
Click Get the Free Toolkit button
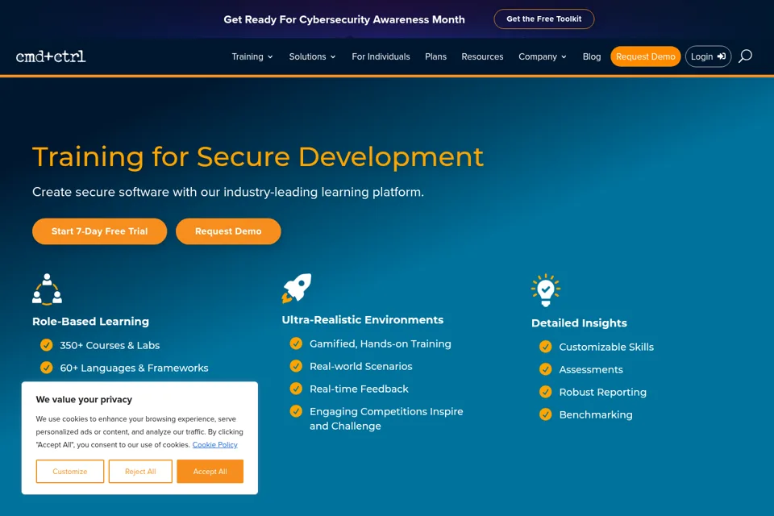544,19
